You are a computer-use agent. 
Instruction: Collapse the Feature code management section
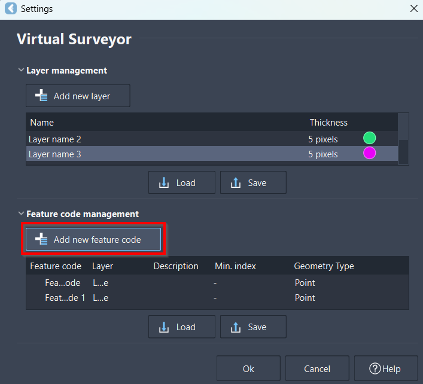(21, 214)
